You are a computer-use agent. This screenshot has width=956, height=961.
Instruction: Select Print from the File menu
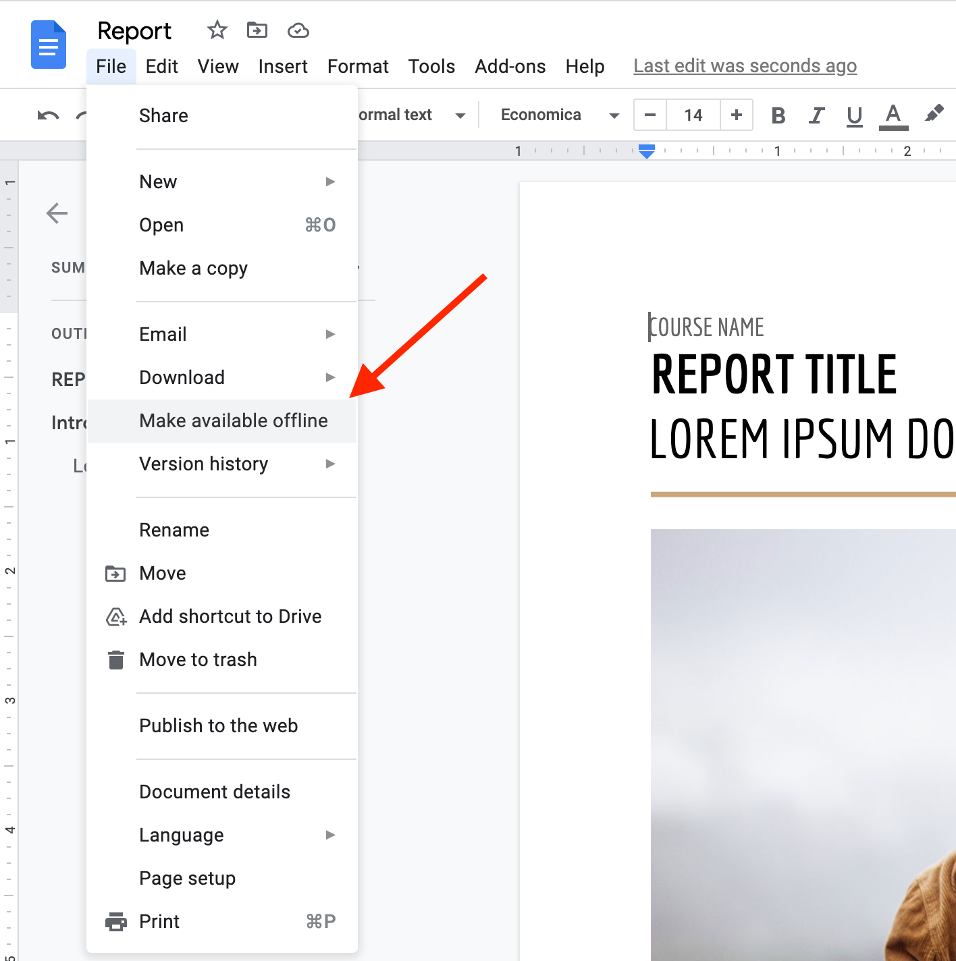coord(222,921)
